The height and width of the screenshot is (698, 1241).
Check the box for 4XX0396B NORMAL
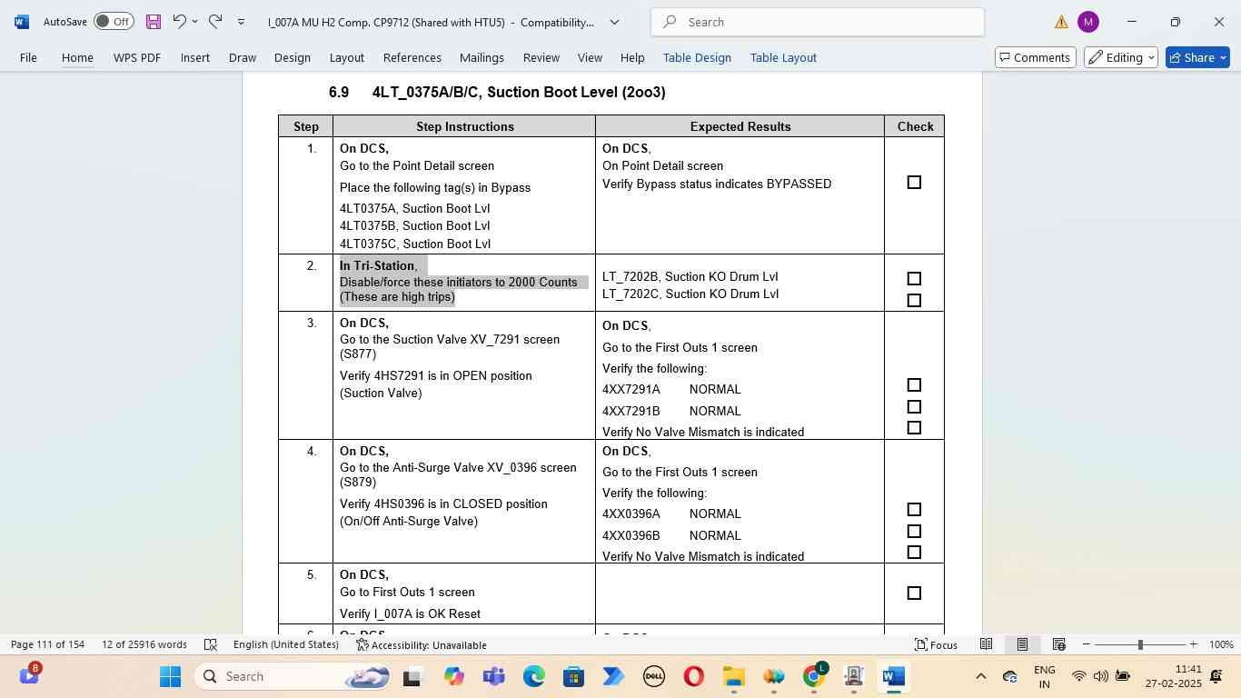(x=914, y=532)
